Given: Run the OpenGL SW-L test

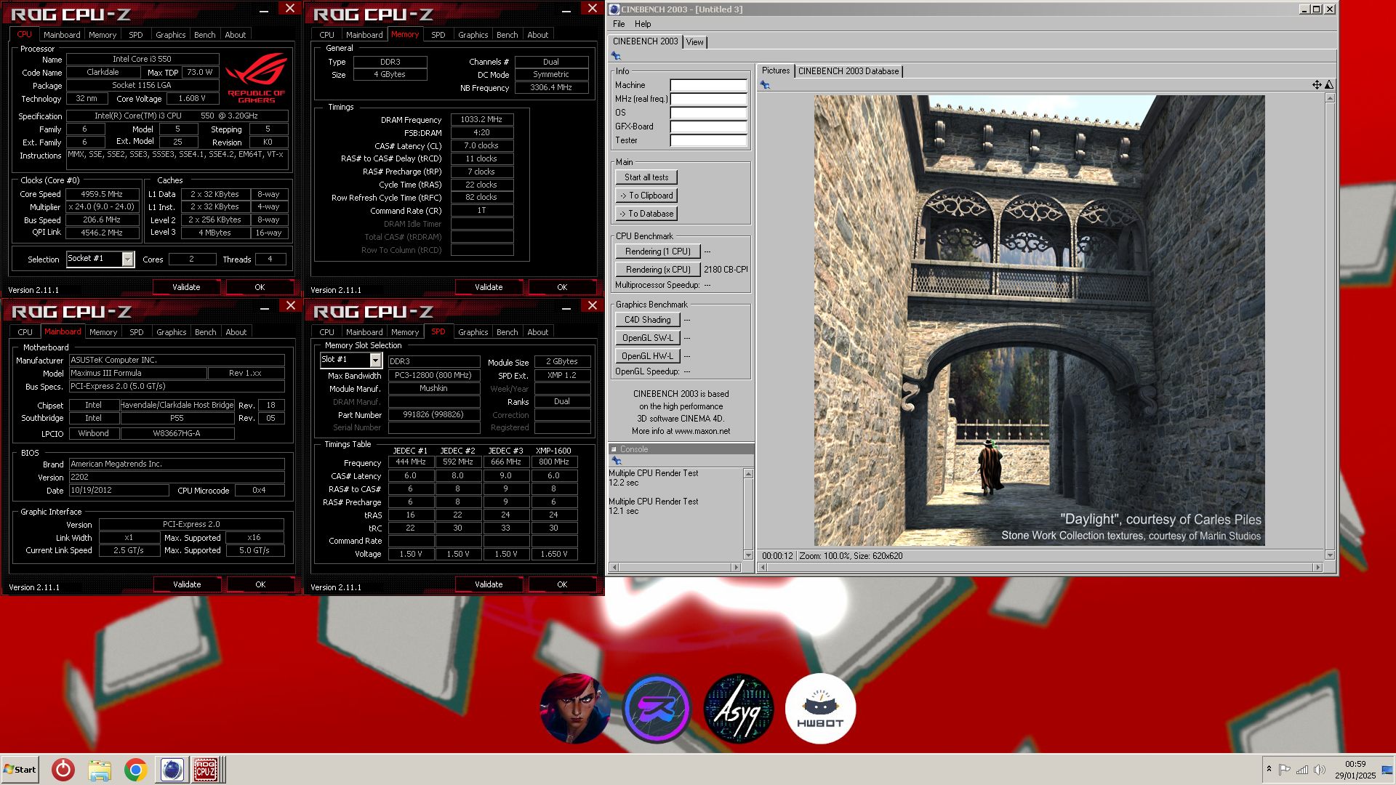Looking at the screenshot, I should (x=648, y=338).
